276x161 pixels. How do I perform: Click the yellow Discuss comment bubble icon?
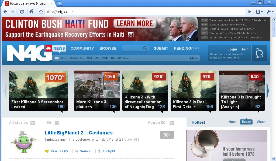[47, 151]
